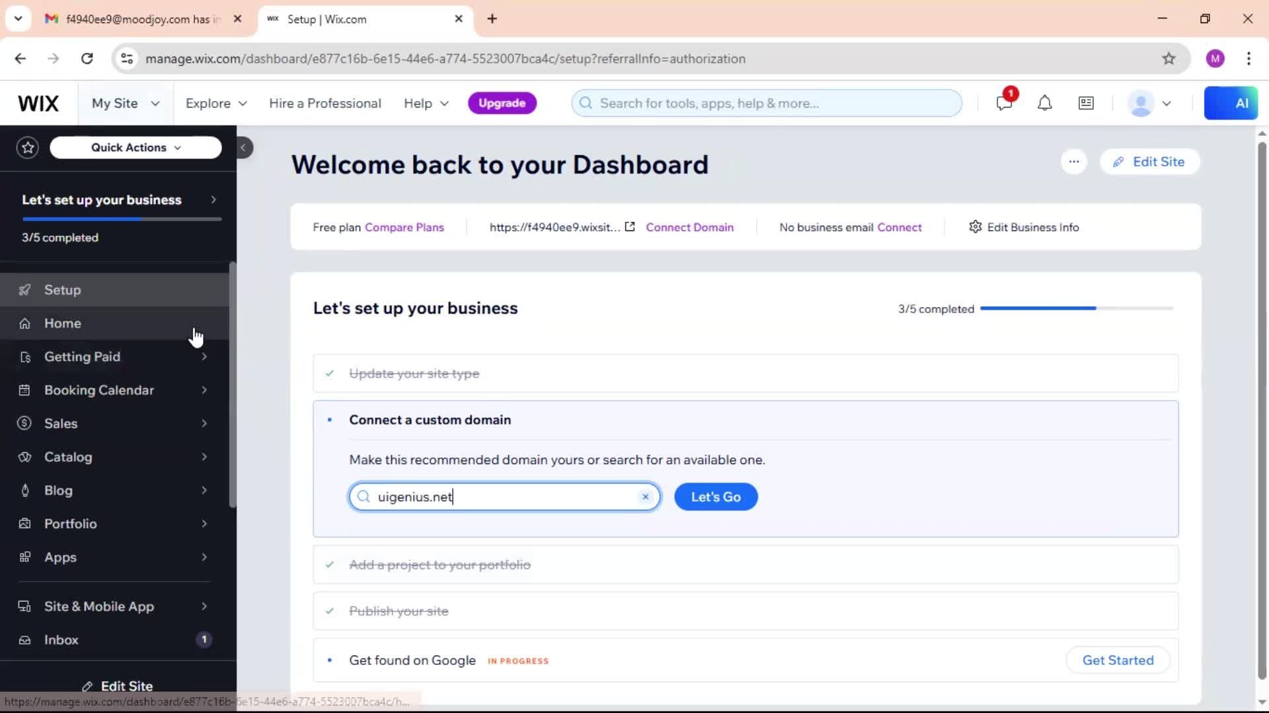Click the page vertical scrollbar
This screenshot has height=713, width=1269.
coord(1262,409)
